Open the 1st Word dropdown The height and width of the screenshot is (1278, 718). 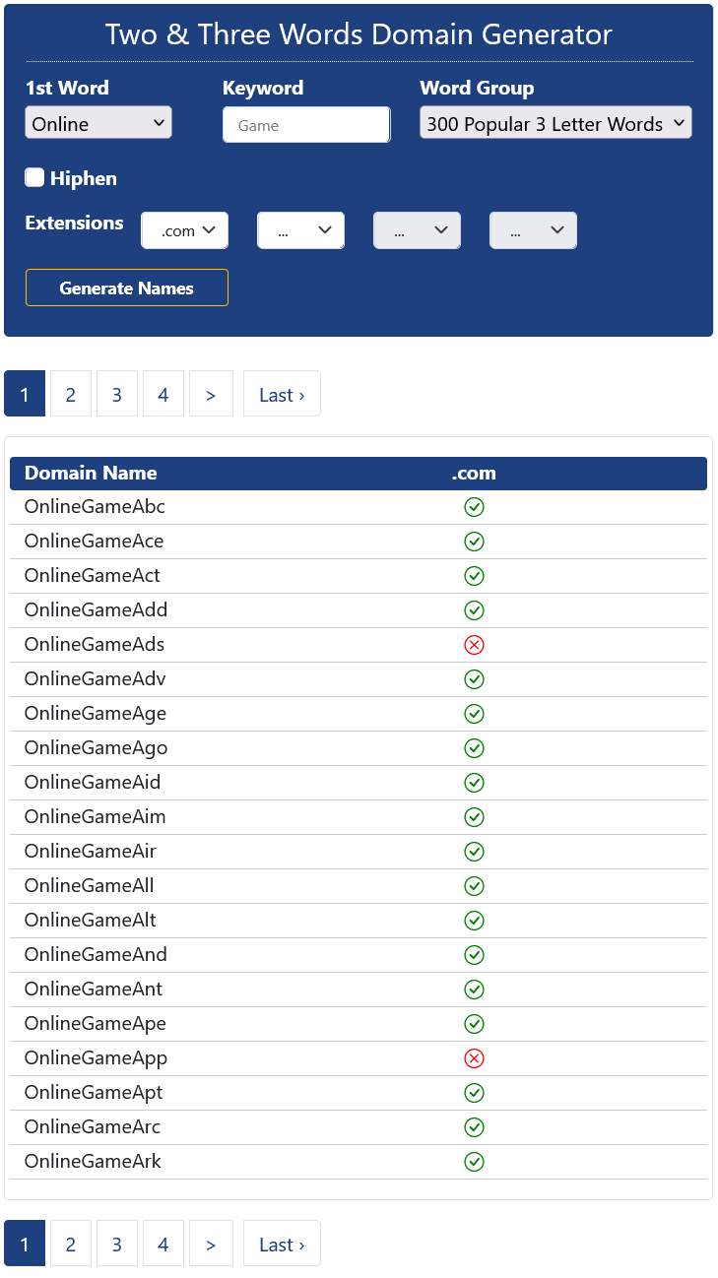98,123
